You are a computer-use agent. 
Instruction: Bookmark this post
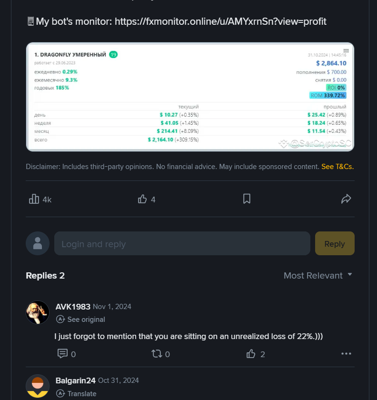(x=247, y=199)
